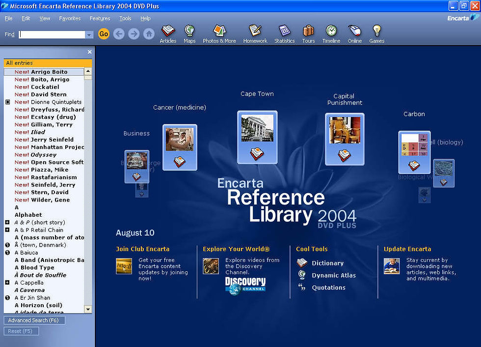
Task: Open the Dynamic Atlas tool
Action: [334, 275]
